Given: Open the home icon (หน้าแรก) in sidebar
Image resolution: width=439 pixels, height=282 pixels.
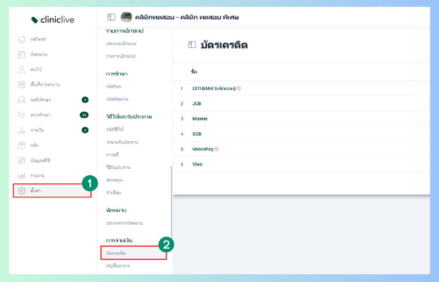Looking at the screenshot, I should [21, 39].
